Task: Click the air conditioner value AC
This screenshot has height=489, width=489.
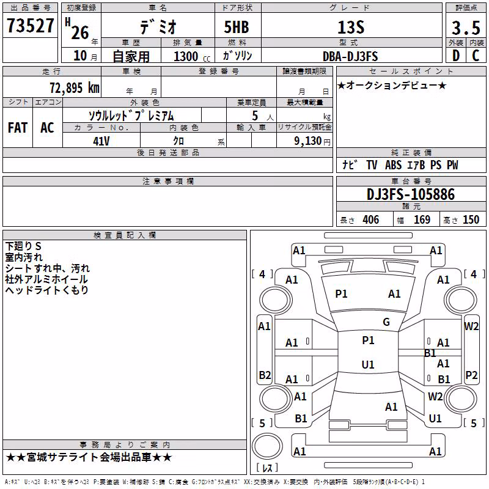Action: click(x=47, y=128)
